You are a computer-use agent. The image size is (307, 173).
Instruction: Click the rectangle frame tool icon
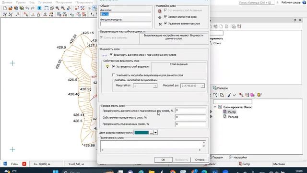[46, 8]
